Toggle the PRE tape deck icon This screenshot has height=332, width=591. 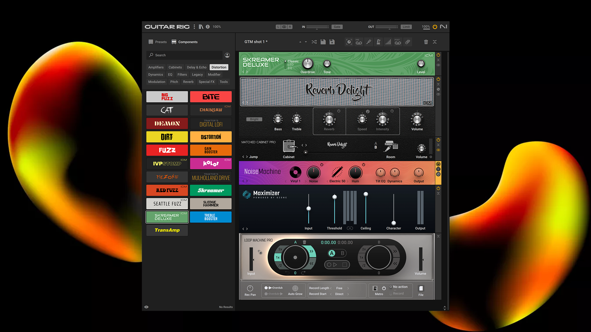click(359, 42)
